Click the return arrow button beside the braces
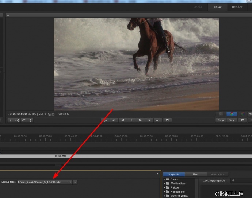This screenshot has height=198, width=252. tap(24, 120)
